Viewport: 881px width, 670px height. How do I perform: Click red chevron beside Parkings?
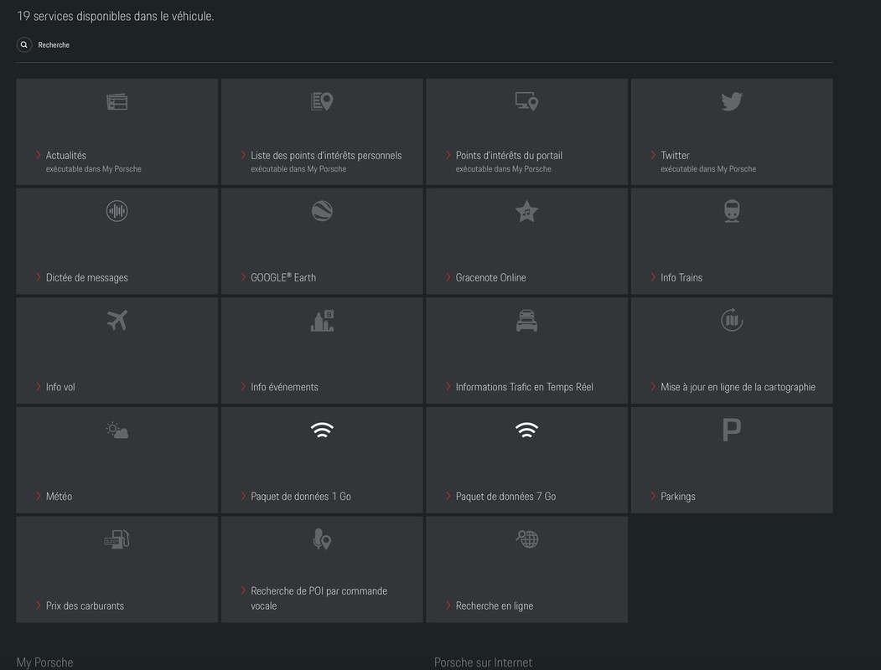[653, 496]
